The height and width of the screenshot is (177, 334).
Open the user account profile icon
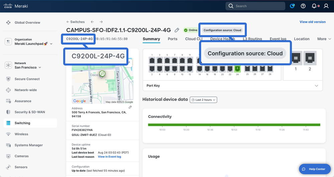coord(326,6)
